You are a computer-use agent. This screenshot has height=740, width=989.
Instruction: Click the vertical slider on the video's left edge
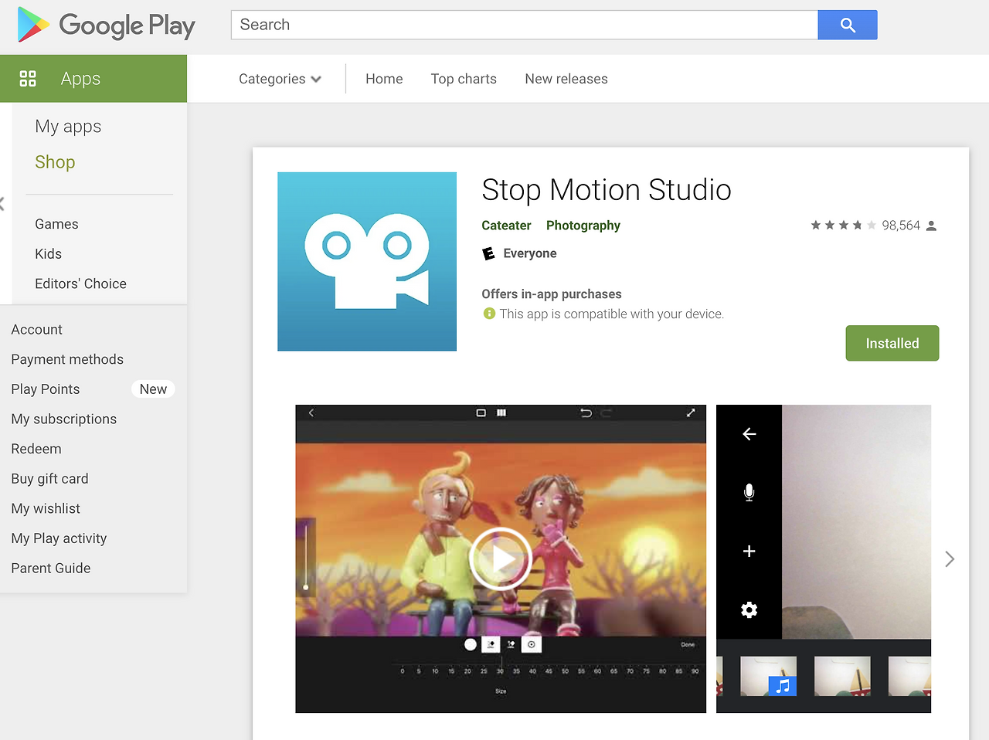point(306,556)
